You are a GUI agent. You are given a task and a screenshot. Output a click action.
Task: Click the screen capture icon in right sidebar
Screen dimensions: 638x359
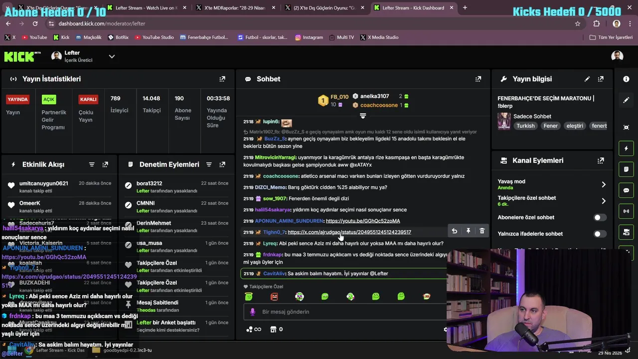pyautogui.click(x=626, y=127)
